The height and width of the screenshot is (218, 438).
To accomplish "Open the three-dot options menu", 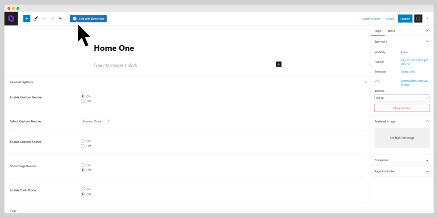I will 427,19.
